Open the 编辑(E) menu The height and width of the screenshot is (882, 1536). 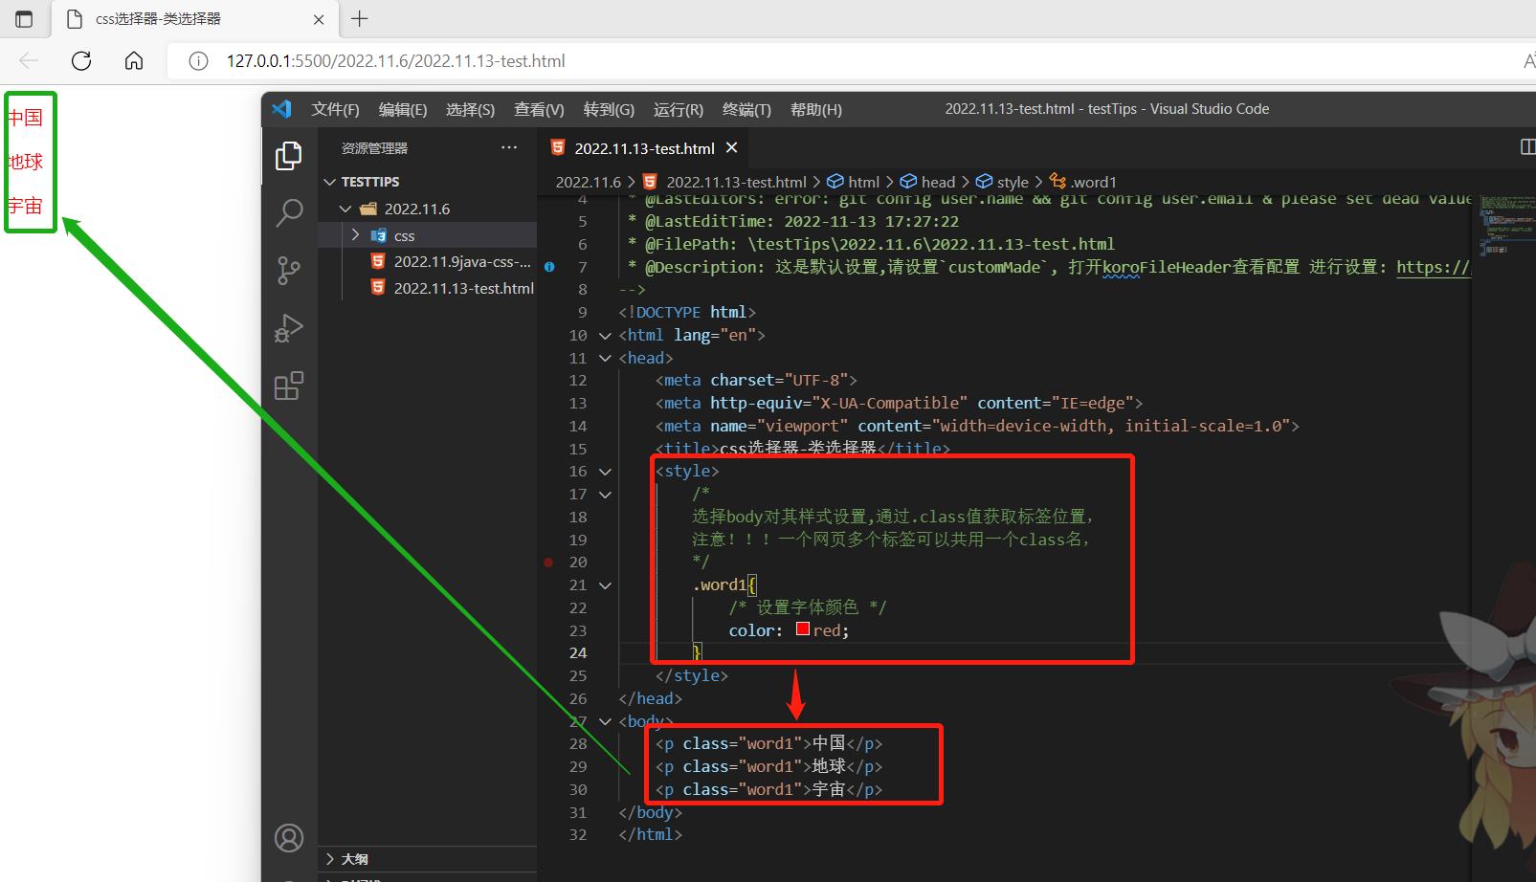(403, 109)
